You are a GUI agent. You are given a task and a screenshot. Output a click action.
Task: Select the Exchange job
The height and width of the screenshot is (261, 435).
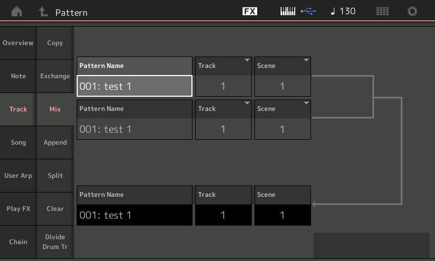click(x=55, y=76)
